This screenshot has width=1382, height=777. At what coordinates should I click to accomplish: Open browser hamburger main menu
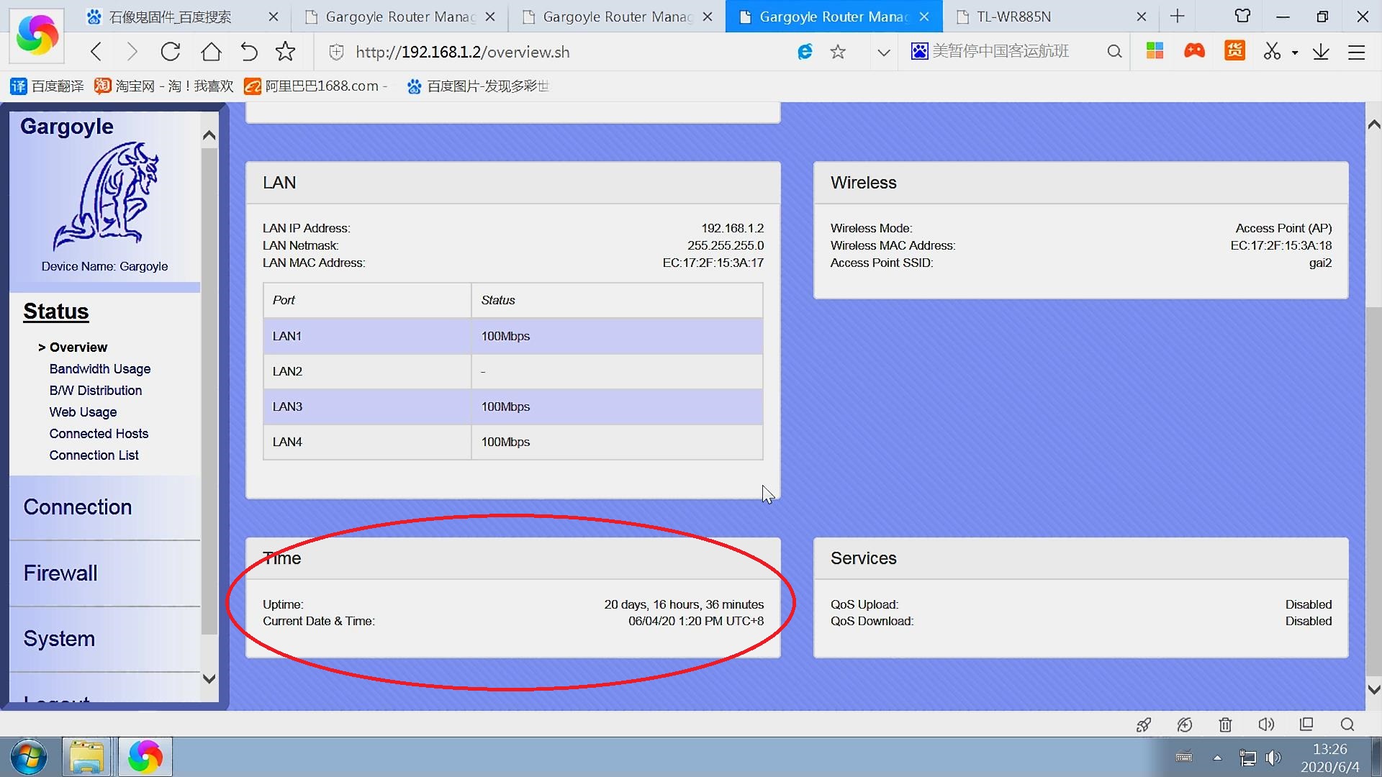[1357, 52]
